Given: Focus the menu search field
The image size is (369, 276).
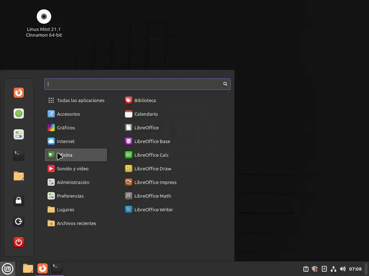Looking at the screenshot, I should 137,84.
